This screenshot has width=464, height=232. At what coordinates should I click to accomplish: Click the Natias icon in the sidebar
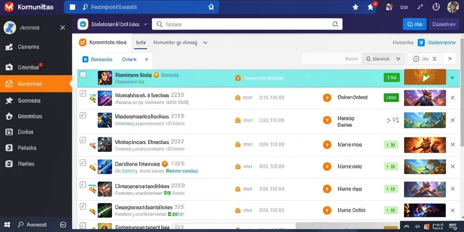[x=9, y=164]
